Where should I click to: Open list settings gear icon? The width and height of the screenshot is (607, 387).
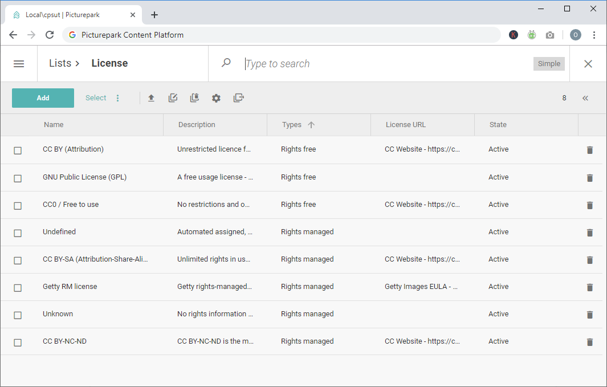pyautogui.click(x=216, y=98)
